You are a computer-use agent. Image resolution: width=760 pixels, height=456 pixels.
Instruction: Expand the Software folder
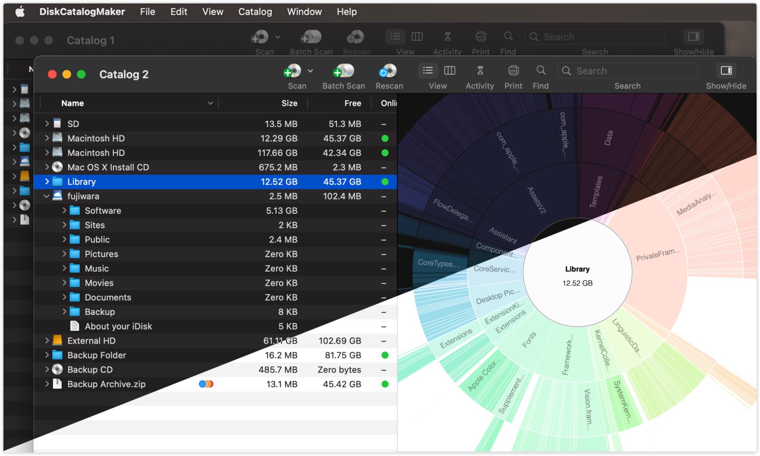[64, 211]
